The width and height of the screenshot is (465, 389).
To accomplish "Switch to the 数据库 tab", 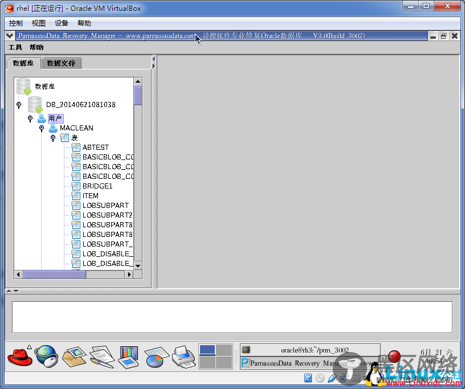I will point(23,63).
